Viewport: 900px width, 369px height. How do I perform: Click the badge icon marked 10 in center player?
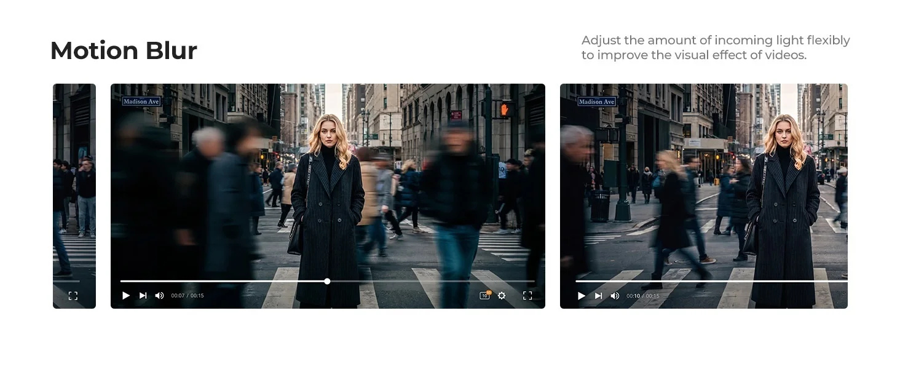pyautogui.click(x=485, y=295)
